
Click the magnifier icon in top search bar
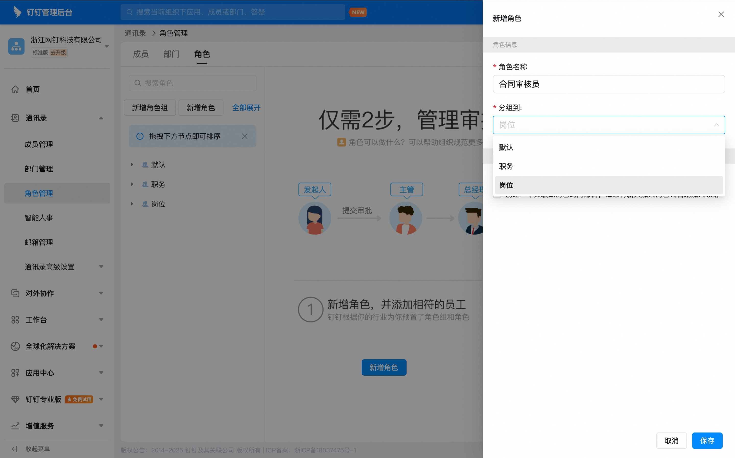(x=129, y=12)
